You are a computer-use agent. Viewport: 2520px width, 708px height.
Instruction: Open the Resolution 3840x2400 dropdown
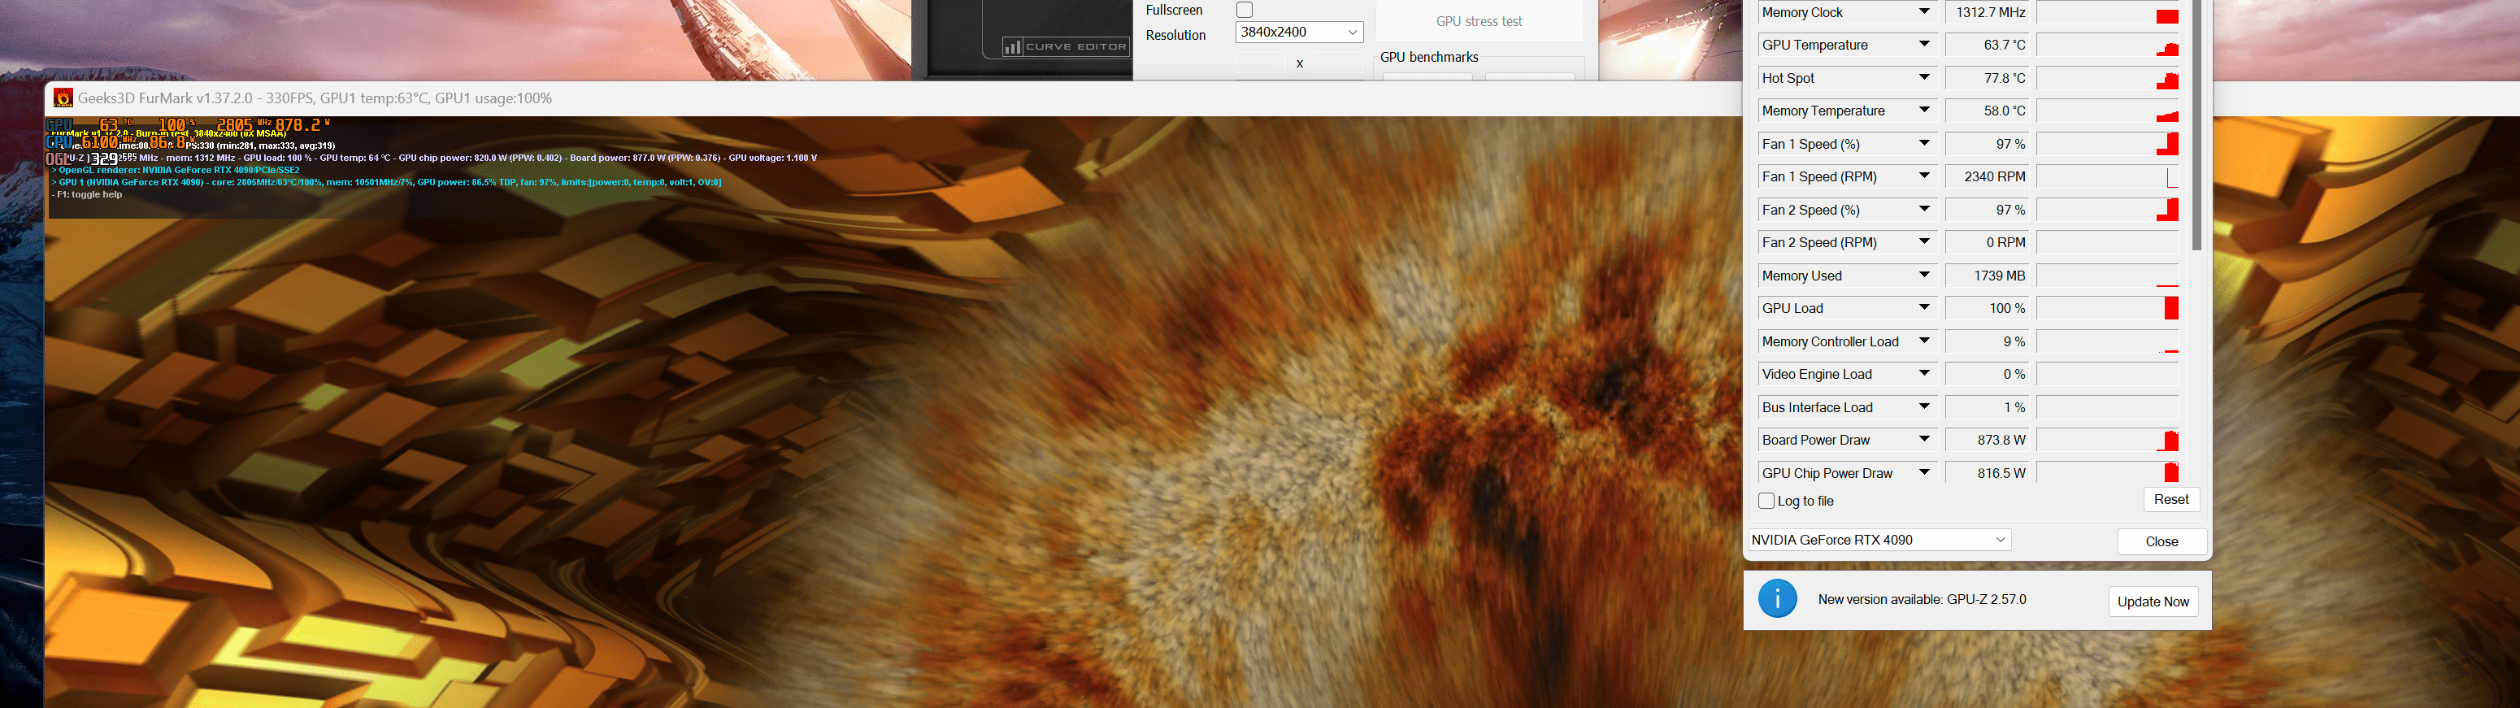tap(1299, 33)
